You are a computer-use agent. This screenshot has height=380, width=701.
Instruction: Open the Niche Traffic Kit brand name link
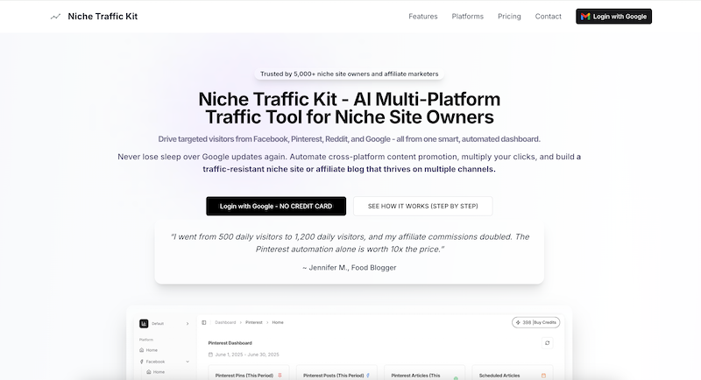point(103,17)
